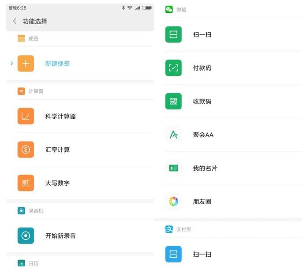This screenshot has height=277, width=307.
Task: Select the 扫一扫 label under 微信
Action: point(202,35)
